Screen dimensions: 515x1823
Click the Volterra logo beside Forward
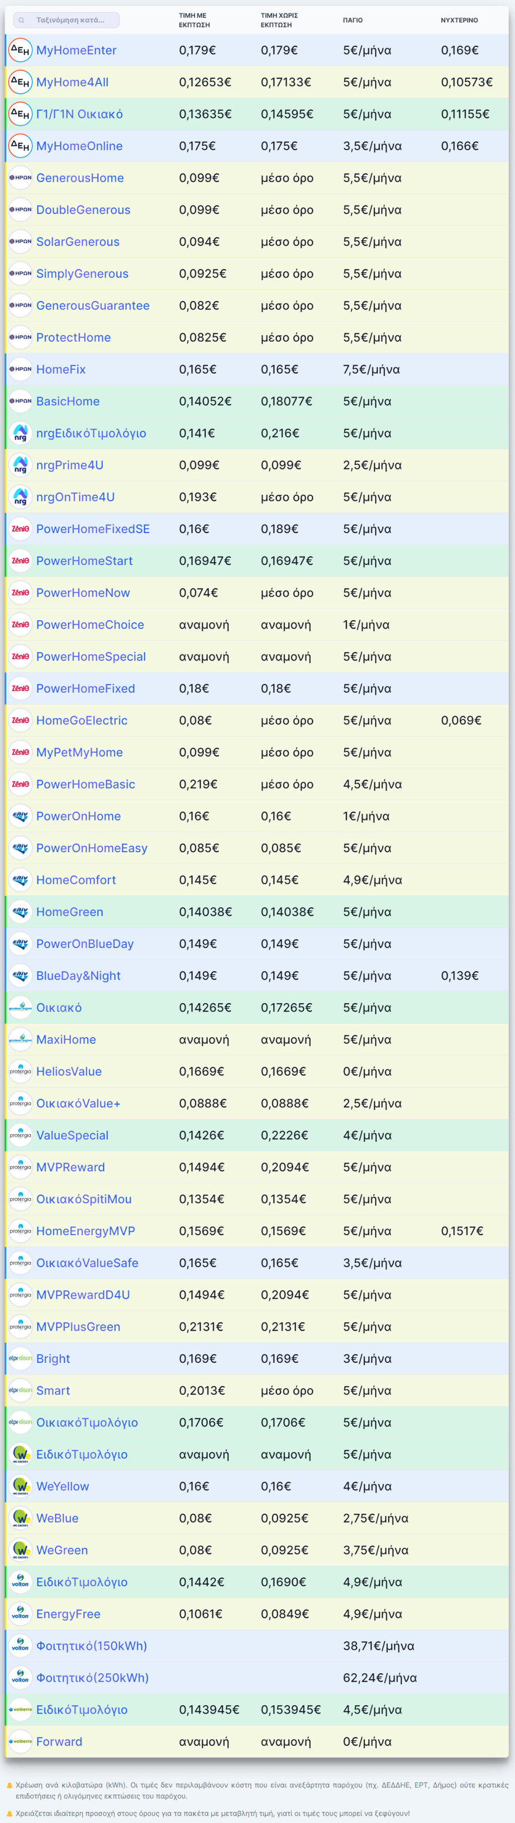pyautogui.click(x=20, y=1741)
